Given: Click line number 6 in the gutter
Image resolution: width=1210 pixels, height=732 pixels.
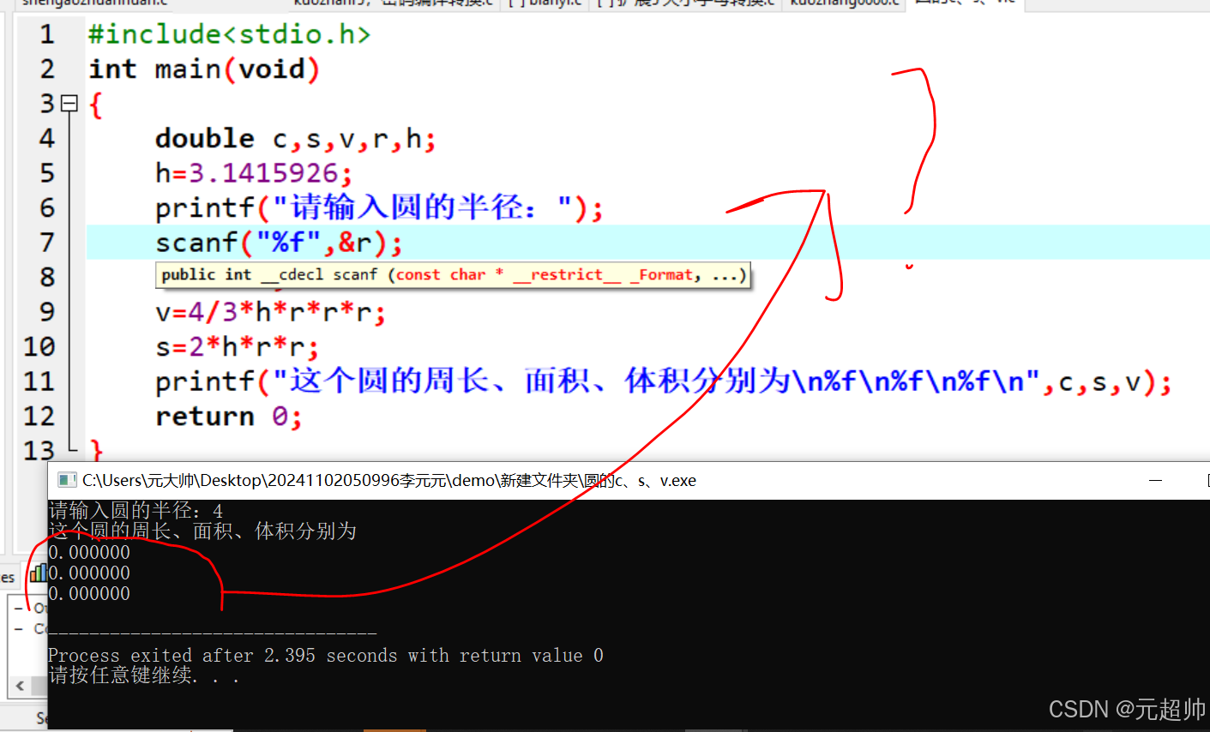Looking at the screenshot, I should click(47, 207).
